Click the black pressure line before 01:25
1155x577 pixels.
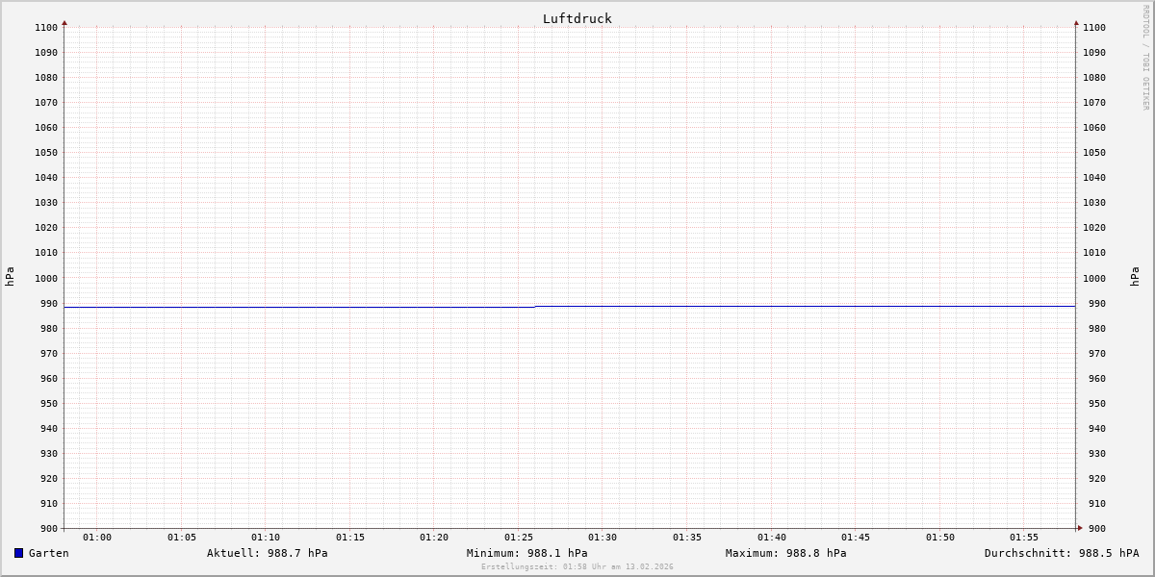[289, 307]
